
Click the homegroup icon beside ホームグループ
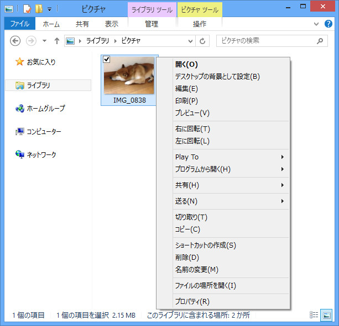pyautogui.click(x=20, y=109)
